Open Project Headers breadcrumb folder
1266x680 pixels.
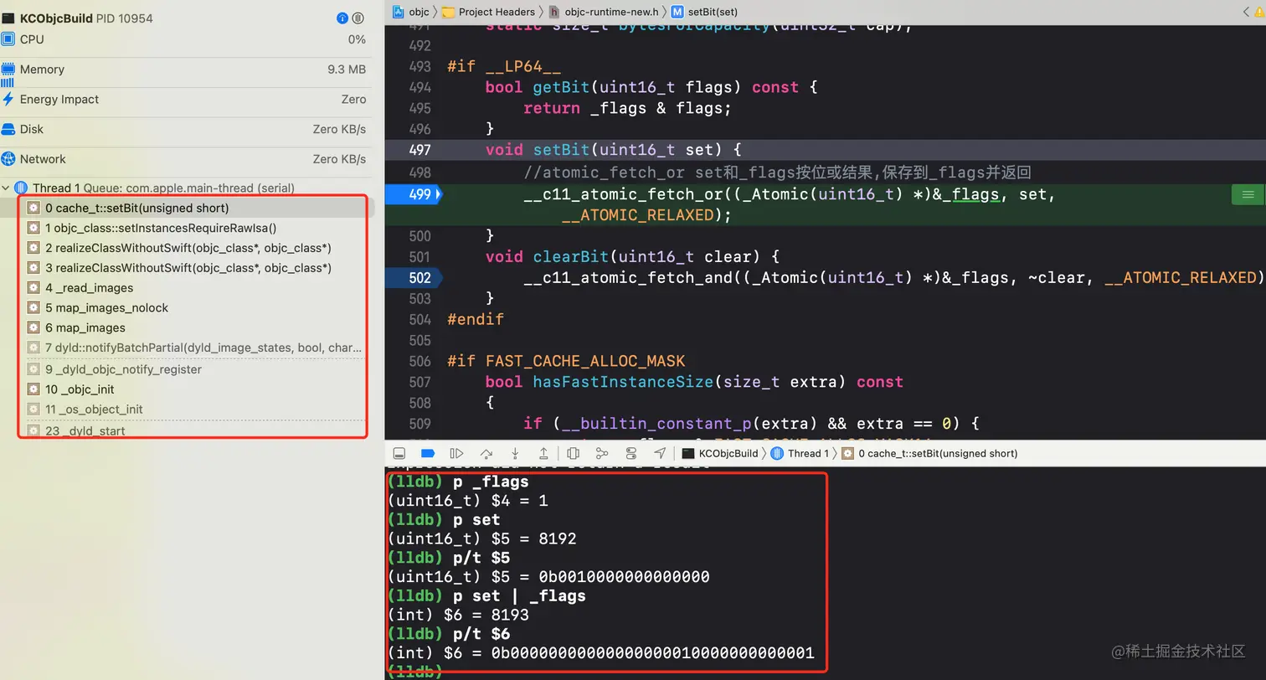coord(488,12)
